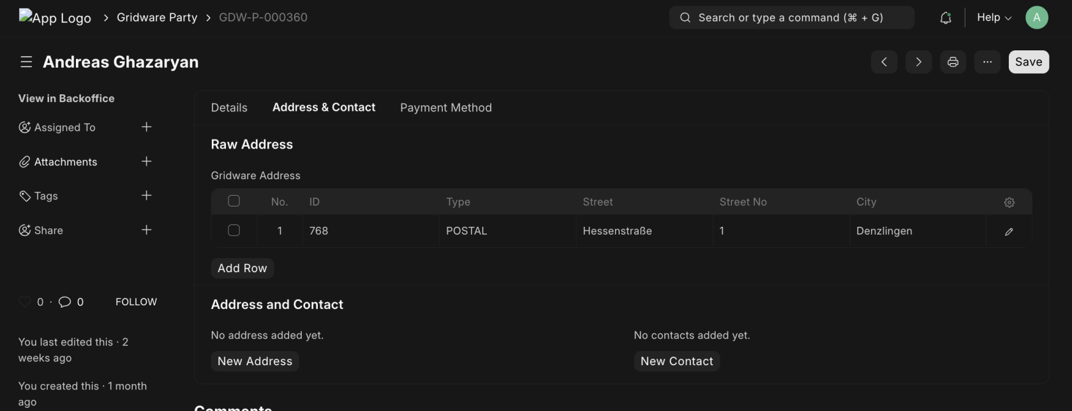Open the App Logo home link
Image resolution: width=1072 pixels, height=411 pixels.
pyautogui.click(x=55, y=17)
